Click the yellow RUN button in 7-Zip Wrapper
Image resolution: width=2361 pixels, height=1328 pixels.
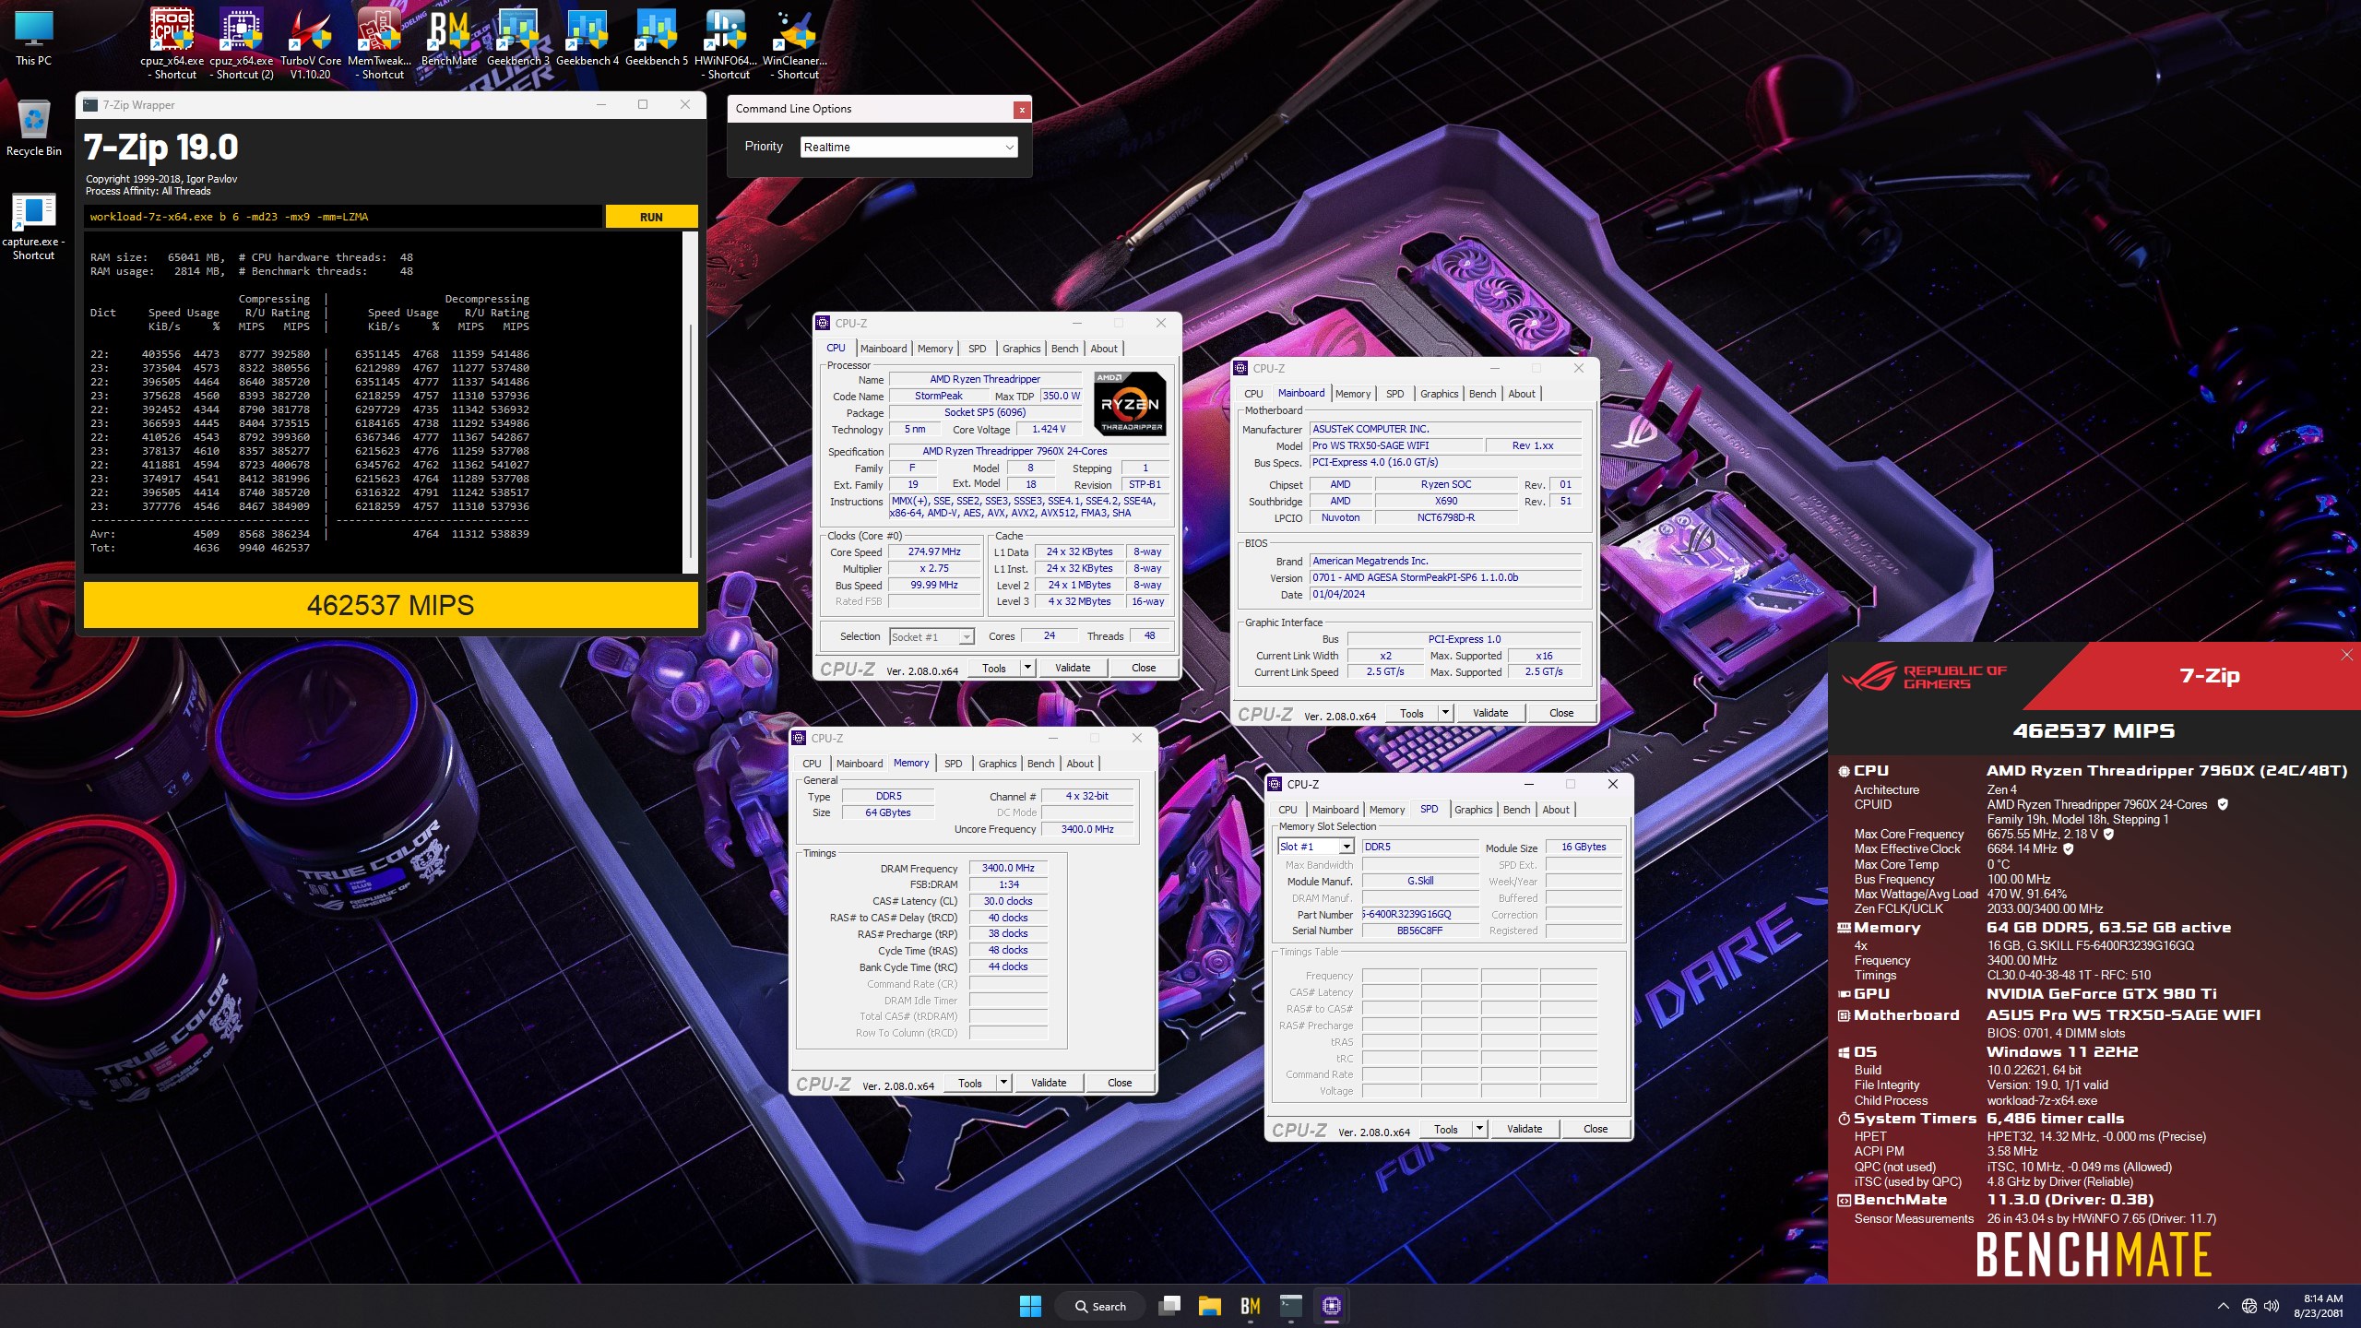[x=651, y=217]
